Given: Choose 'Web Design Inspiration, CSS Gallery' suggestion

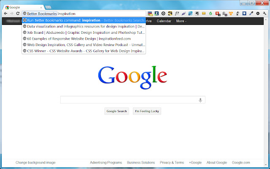Looking at the screenshot, I should point(84,45).
